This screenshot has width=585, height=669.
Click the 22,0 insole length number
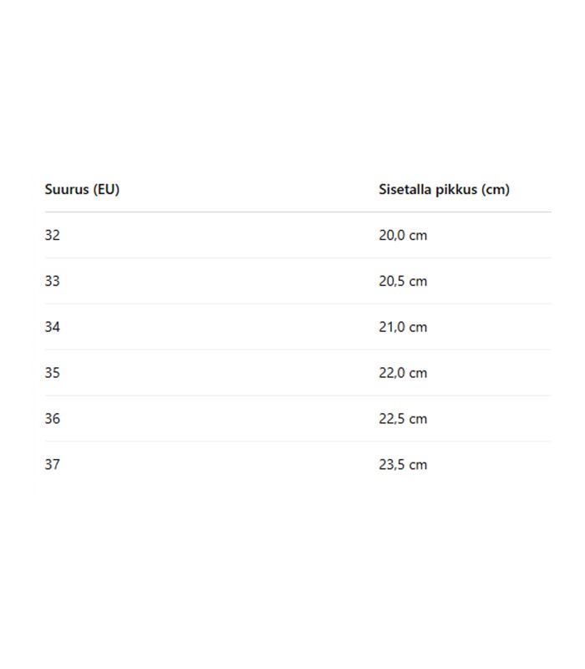coord(392,373)
